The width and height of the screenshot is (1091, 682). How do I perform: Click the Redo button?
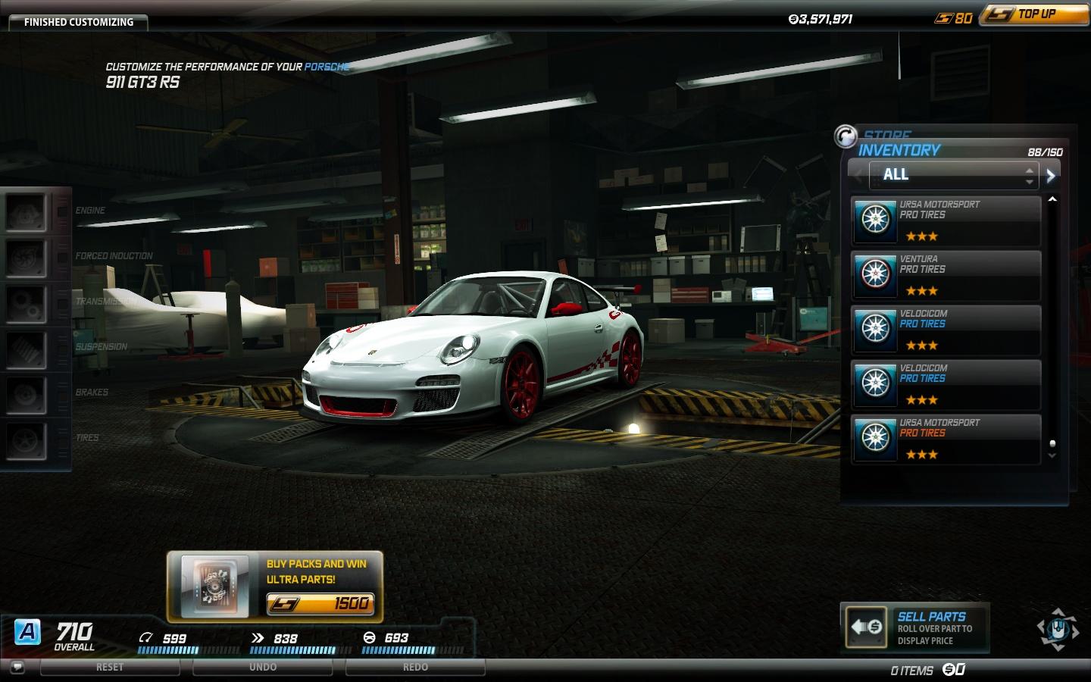tap(415, 668)
